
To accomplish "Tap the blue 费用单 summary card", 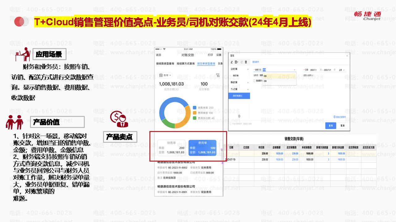I will [x=202, y=148].
